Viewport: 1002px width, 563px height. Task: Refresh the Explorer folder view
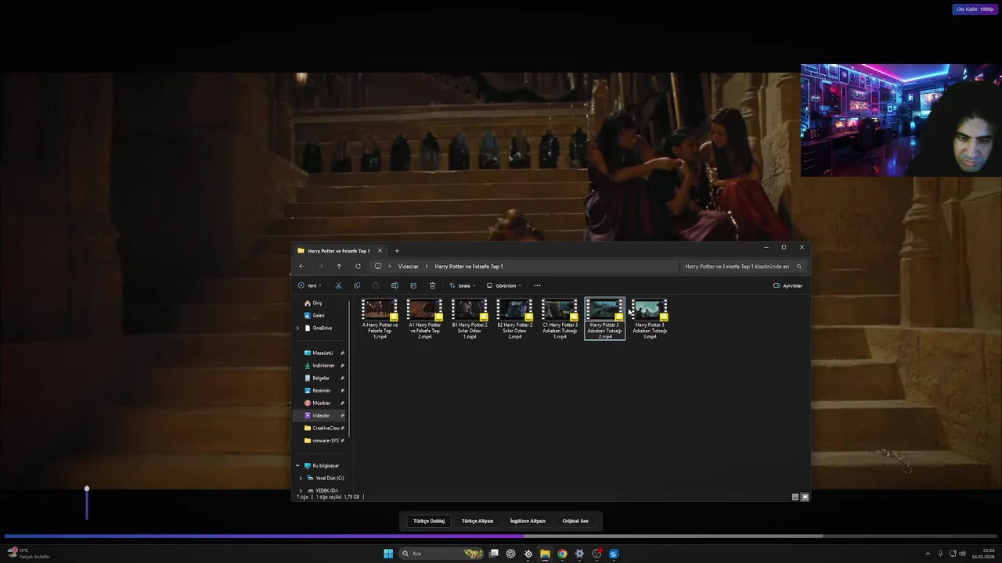pyautogui.click(x=358, y=267)
